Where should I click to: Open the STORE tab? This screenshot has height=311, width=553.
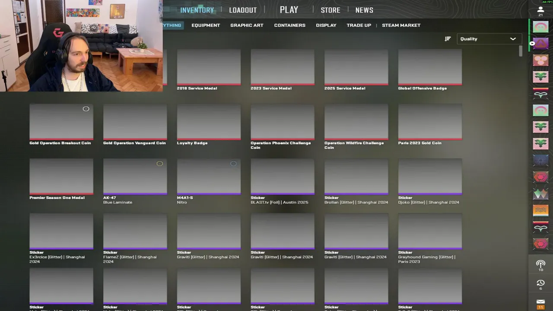331,10
